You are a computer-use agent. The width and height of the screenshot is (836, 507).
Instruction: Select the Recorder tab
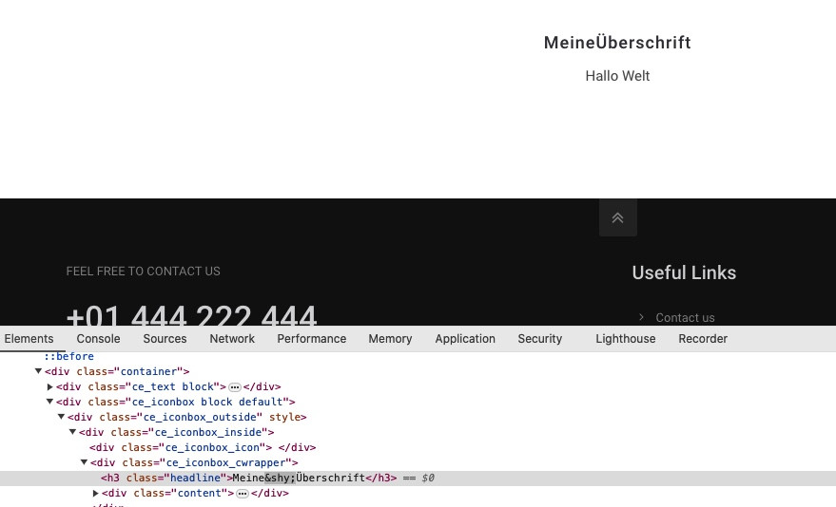coord(703,339)
